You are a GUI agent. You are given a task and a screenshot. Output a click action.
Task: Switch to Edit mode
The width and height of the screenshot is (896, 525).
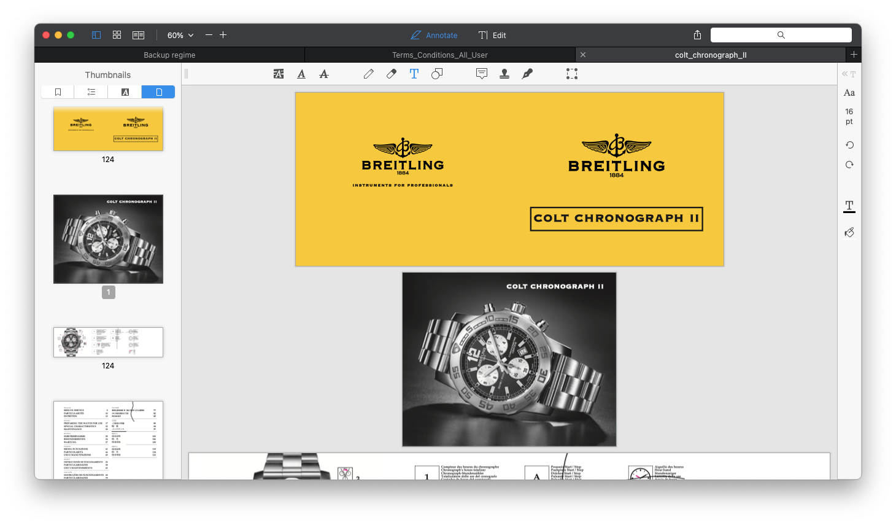(x=492, y=35)
